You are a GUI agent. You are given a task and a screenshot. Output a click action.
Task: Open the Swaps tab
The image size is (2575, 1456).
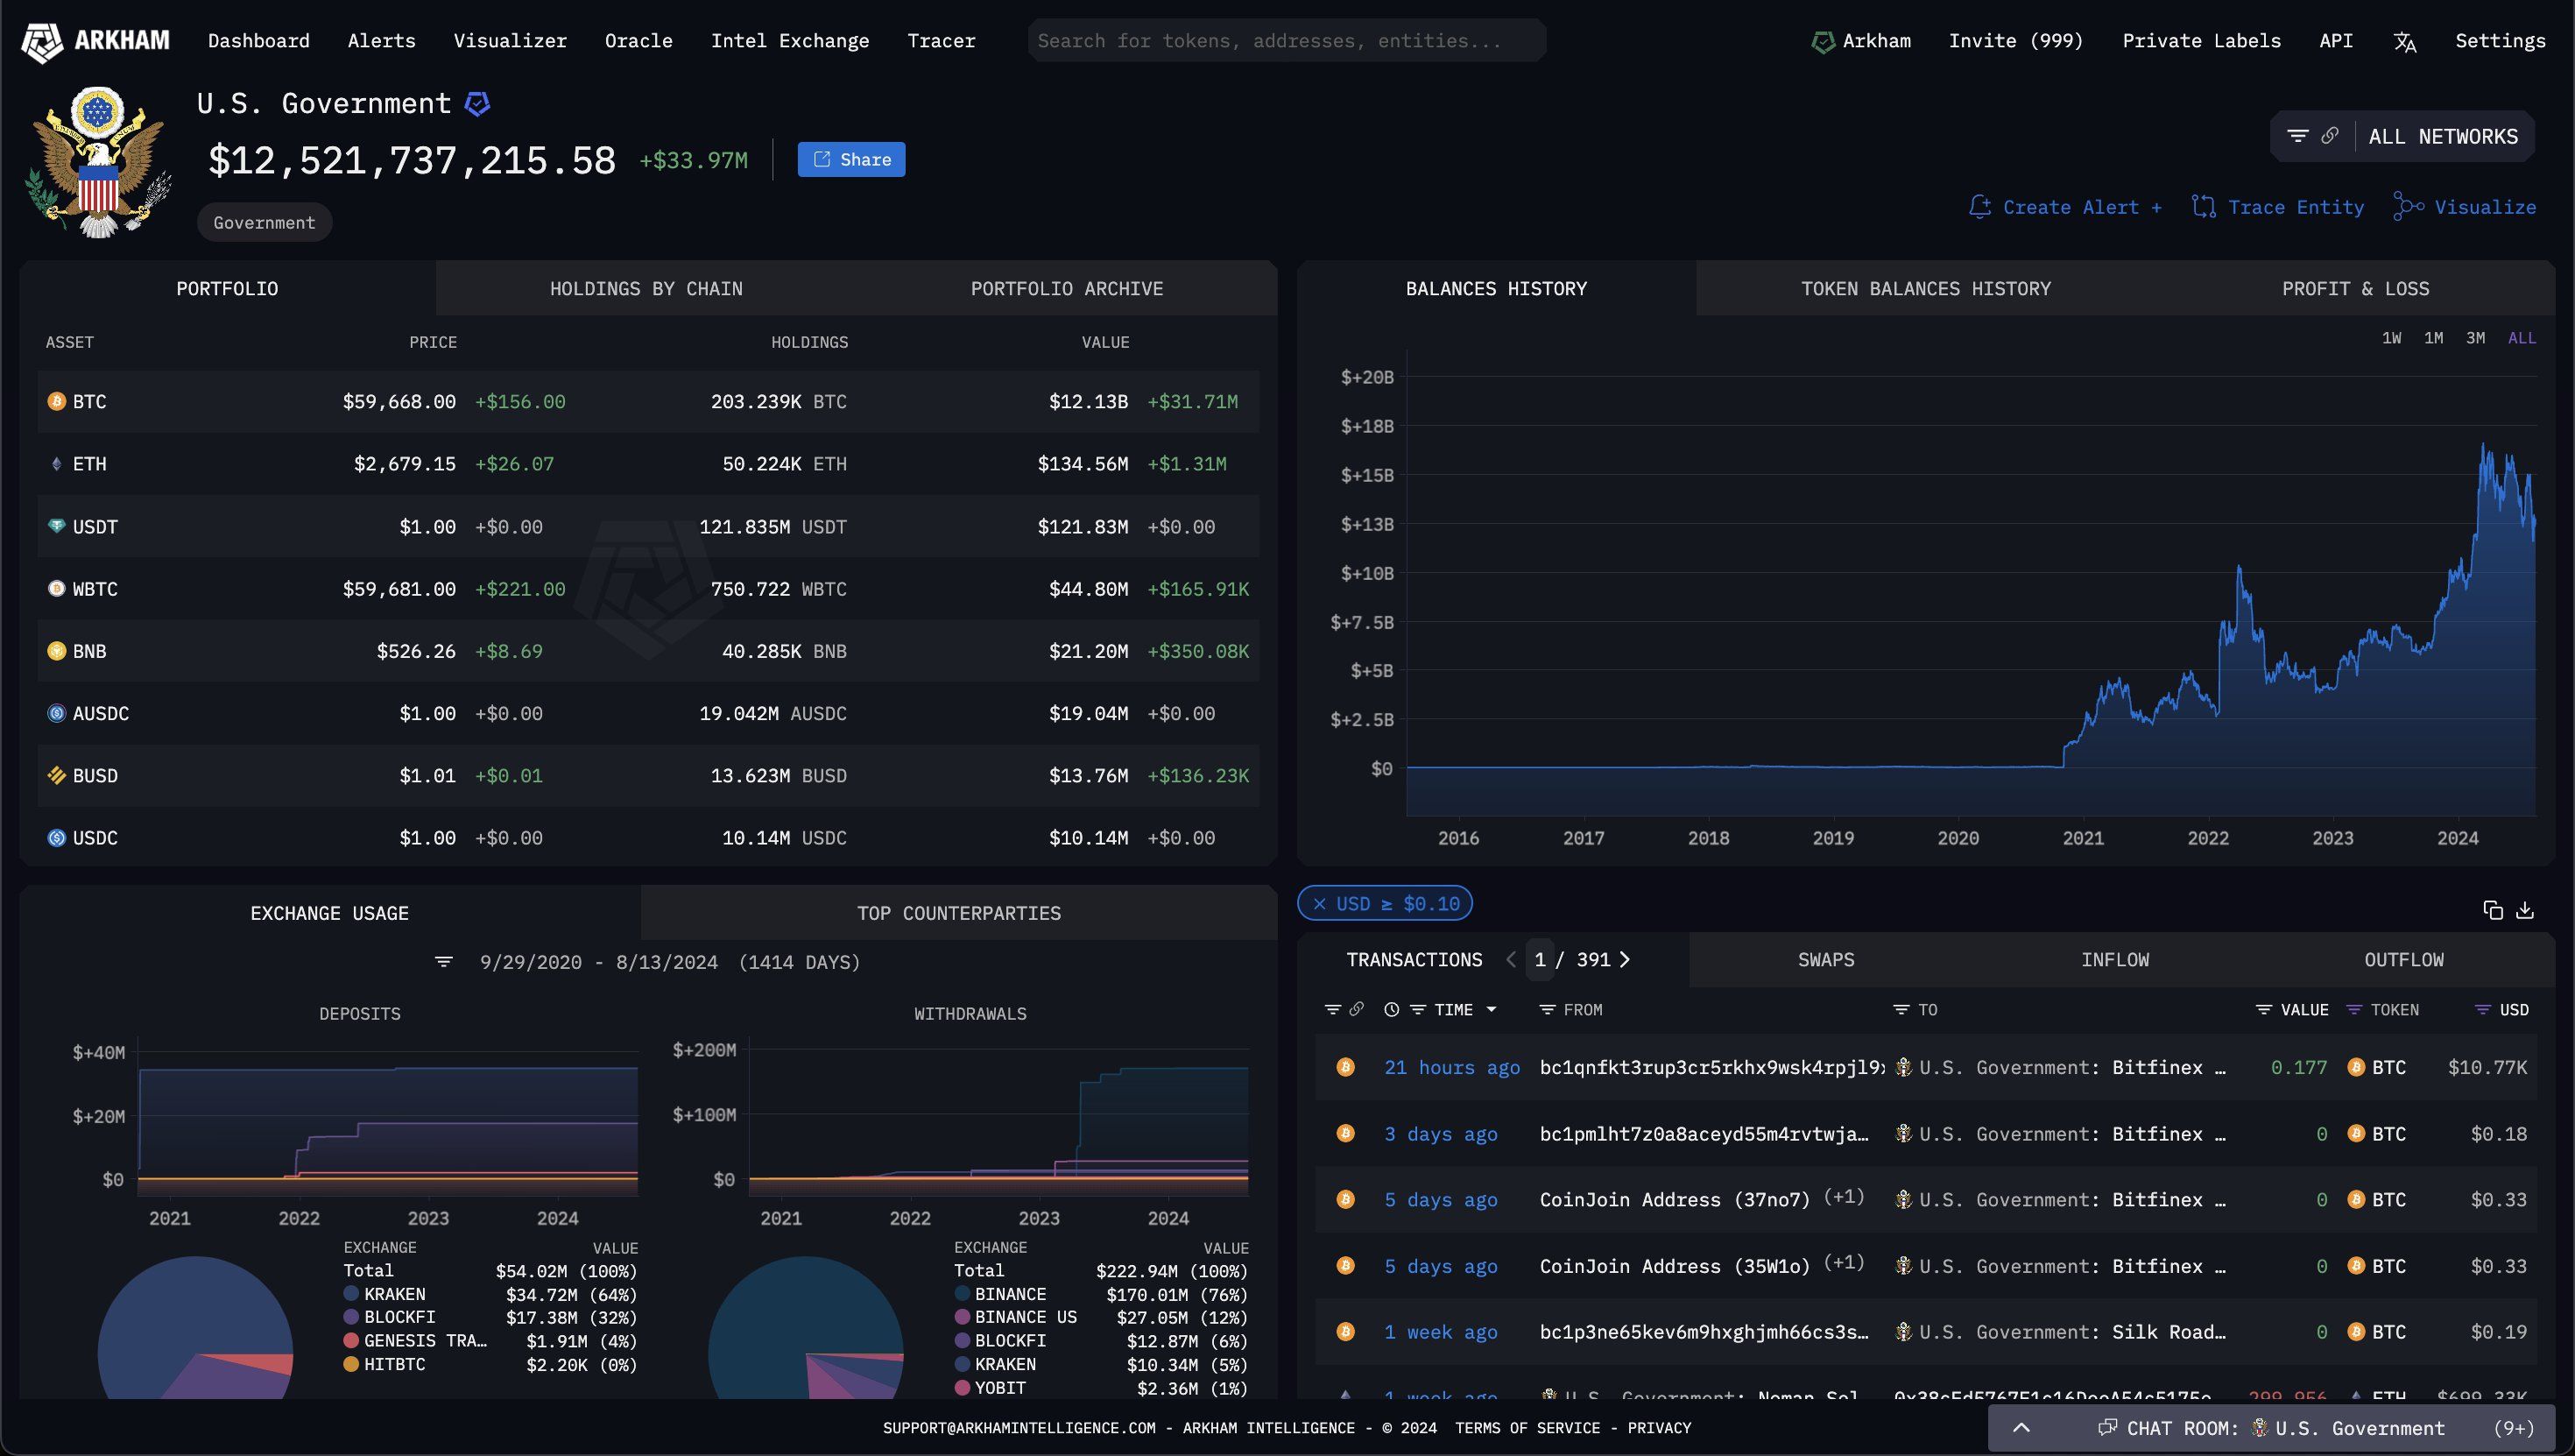[1825, 960]
